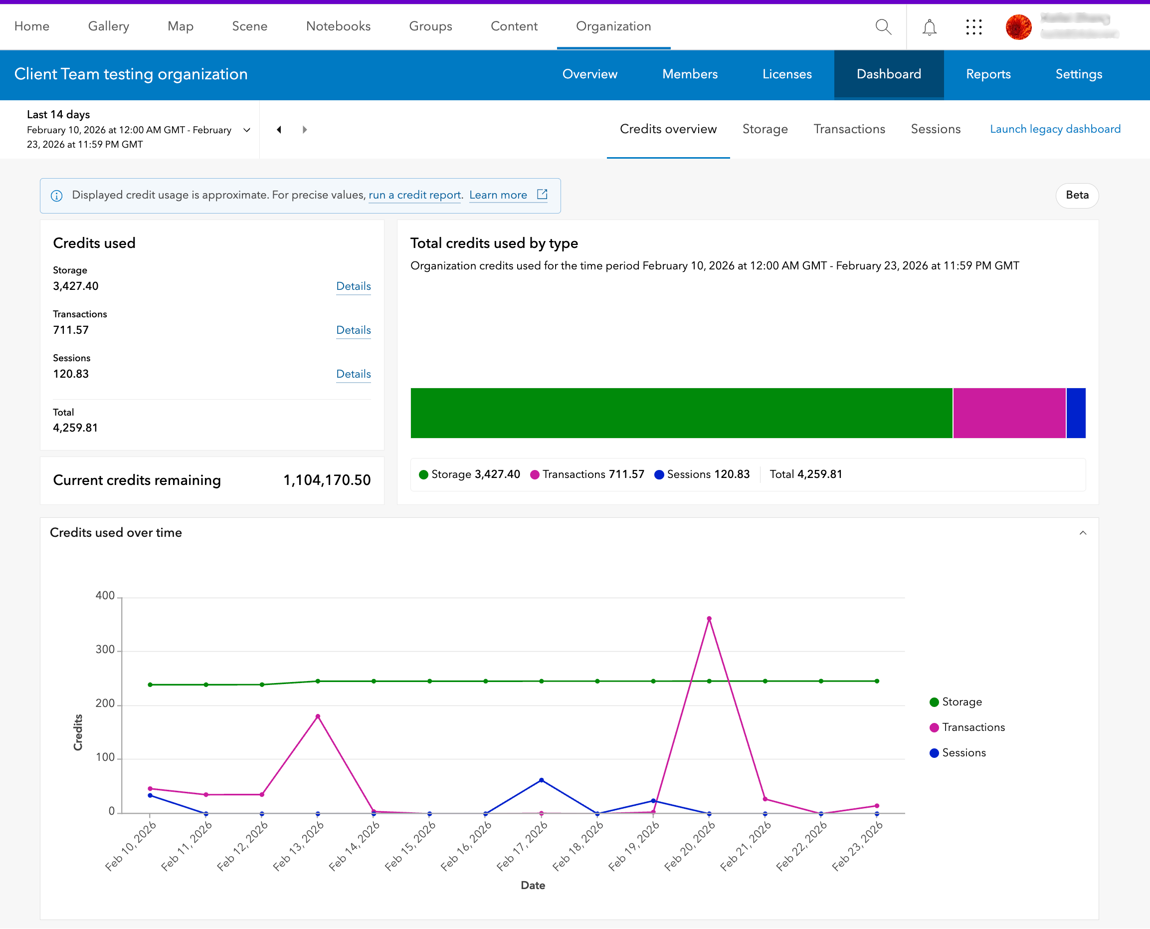
Task: Click external link icon beside Learn more
Action: (542, 195)
